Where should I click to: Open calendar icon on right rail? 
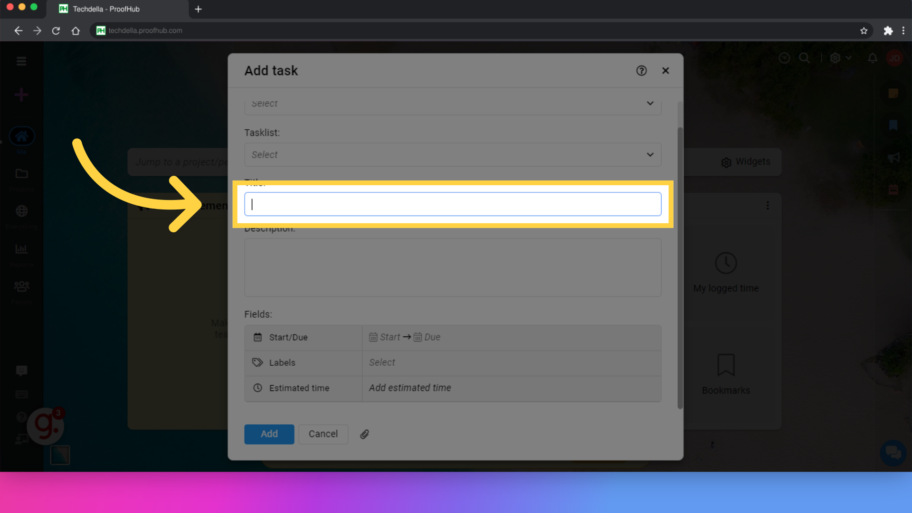click(893, 190)
